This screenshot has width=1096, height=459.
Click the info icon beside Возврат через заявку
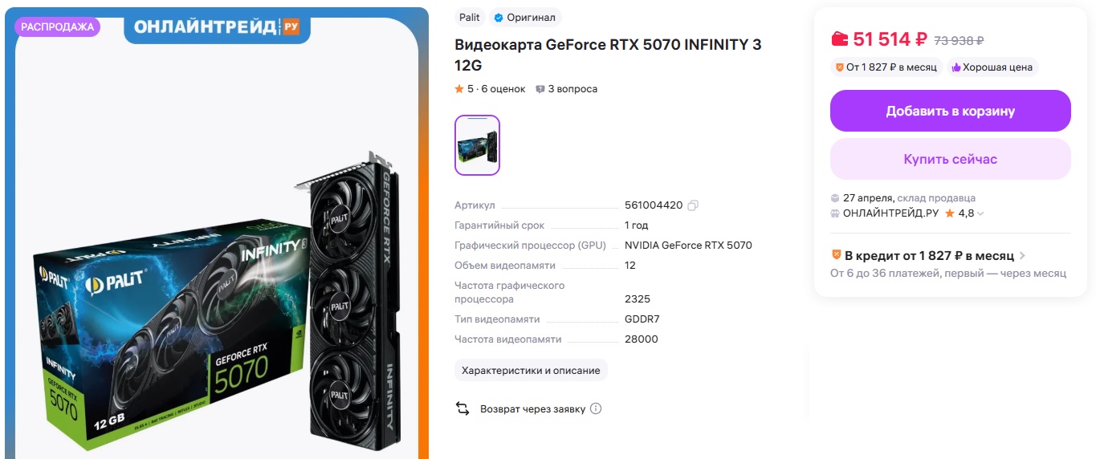coord(596,408)
